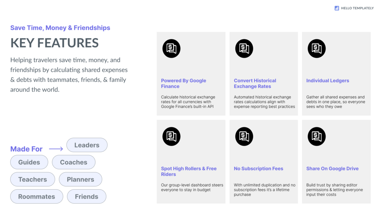Click the Convert Historical Exchange Rates card icon
The height and width of the screenshot is (213, 380).
(x=244, y=49)
